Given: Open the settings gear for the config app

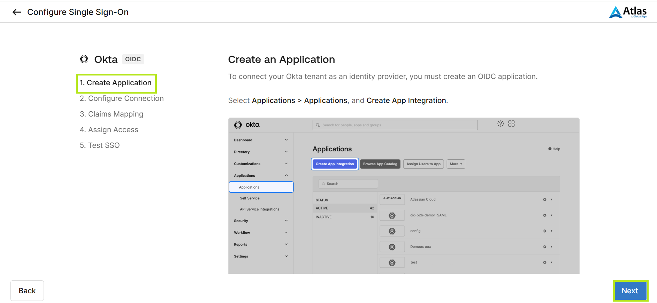Looking at the screenshot, I should coord(545,231).
